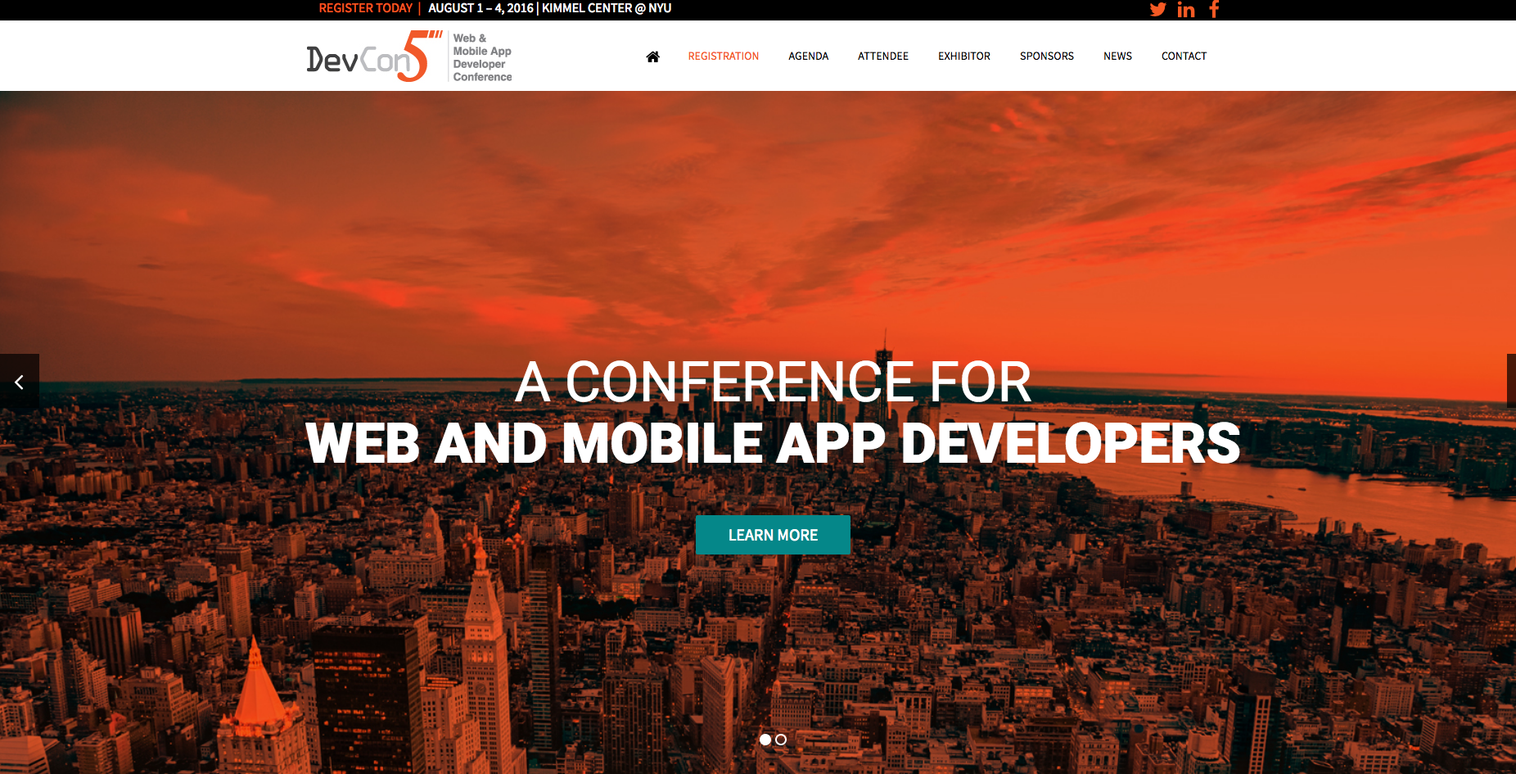
Task: Show the previous slide with left arrow
Action: 19,382
